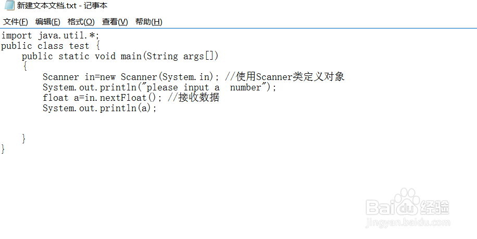The height and width of the screenshot is (239, 477).
Task: Click on the word test in the class declaration
Action: pyautogui.click(x=79, y=46)
